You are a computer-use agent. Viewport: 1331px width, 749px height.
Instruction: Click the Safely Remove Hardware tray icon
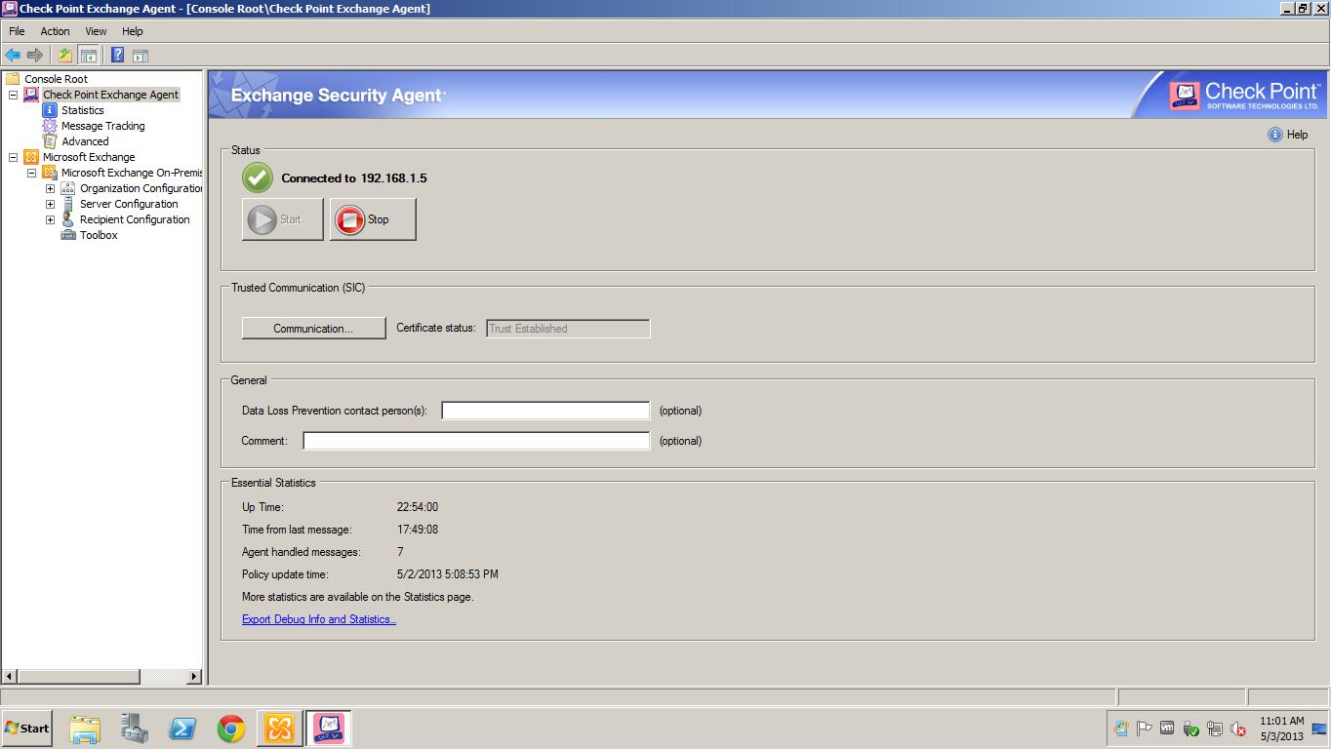(x=1190, y=729)
